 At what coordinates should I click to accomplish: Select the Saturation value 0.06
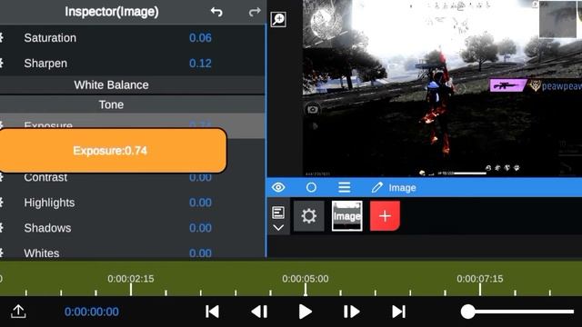pyautogui.click(x=200, y=38)
